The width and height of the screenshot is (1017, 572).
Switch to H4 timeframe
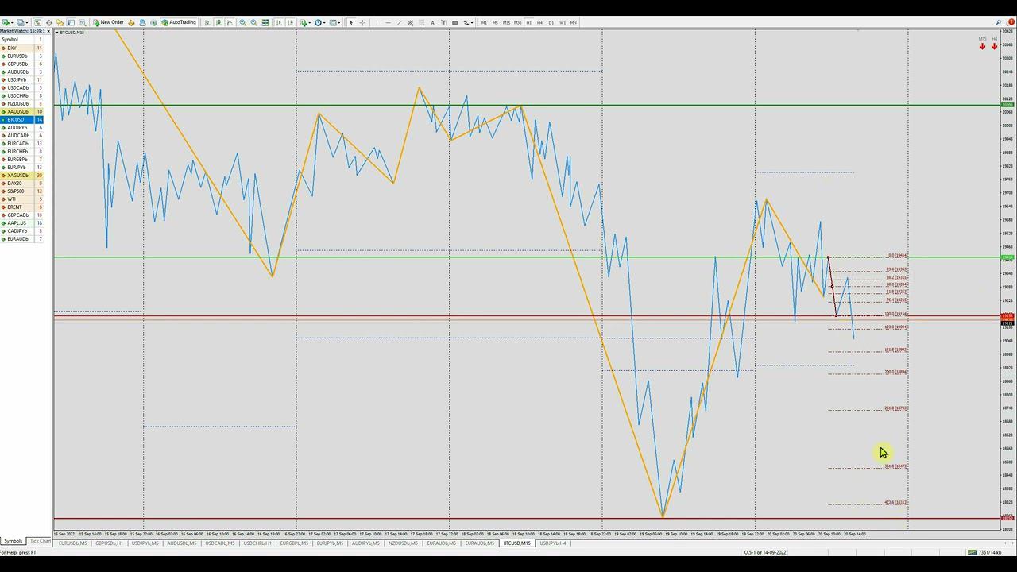click(539, 22)
